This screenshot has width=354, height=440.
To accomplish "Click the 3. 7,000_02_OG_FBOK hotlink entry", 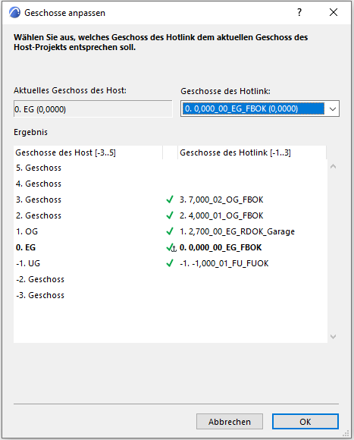I will tap(221, 200).
